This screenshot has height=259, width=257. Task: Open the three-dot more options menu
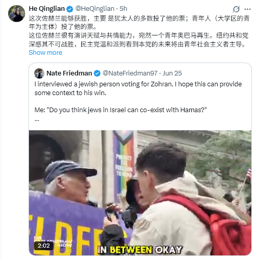click(x=248, y=9)
